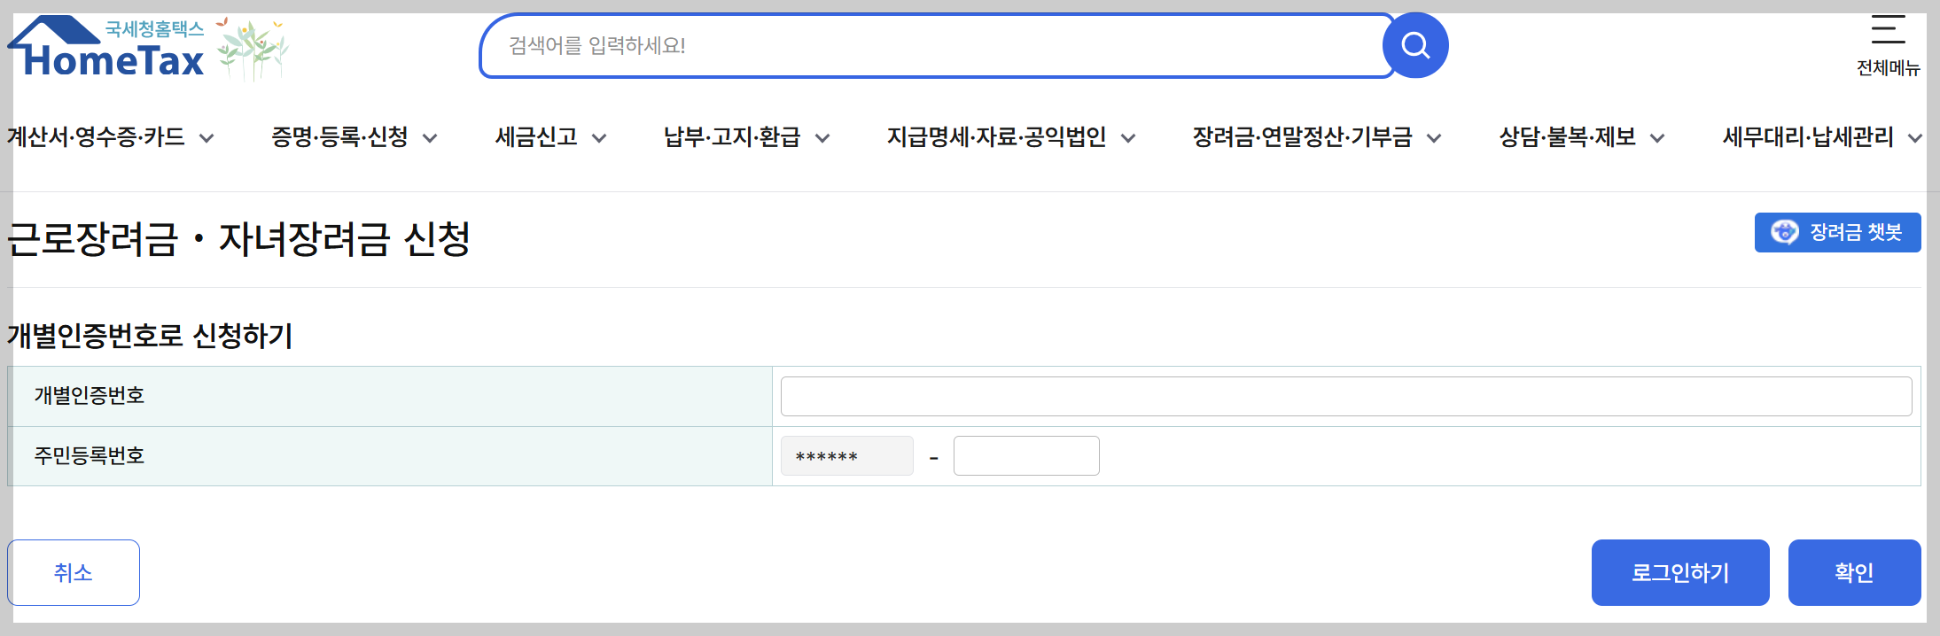The height and width of the screenshot is (636, 1940).
Task: Expand chevron next to 증명·등록·신청
Action: point(430,138)
